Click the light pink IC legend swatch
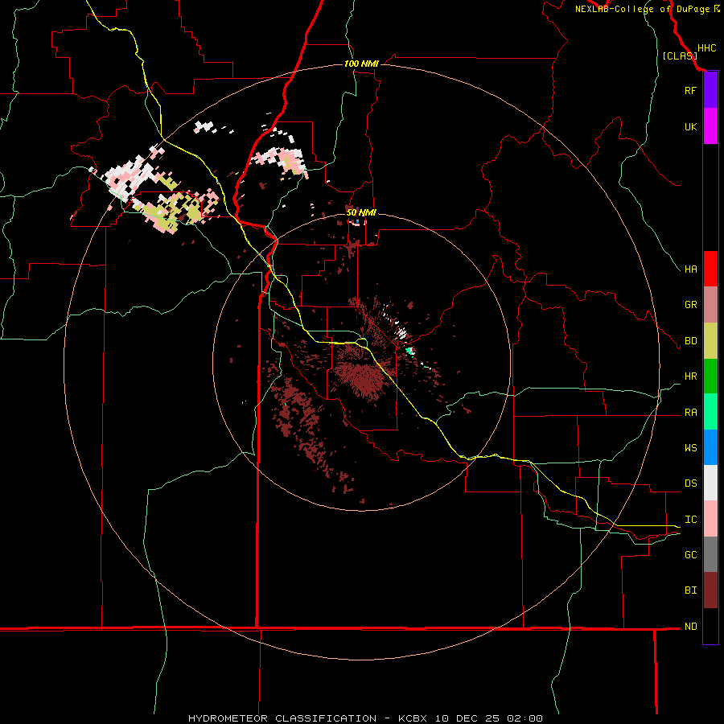The image size is (724, 724). pyautogui.click(x=710, y=519)
